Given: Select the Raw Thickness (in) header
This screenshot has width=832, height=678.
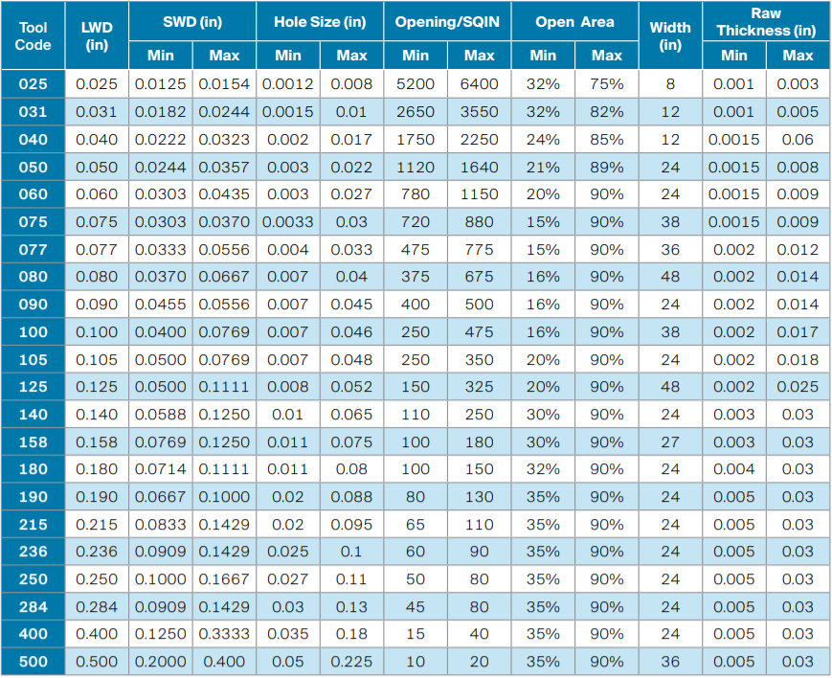Looking at the screenshot, I should coord(766,21).
